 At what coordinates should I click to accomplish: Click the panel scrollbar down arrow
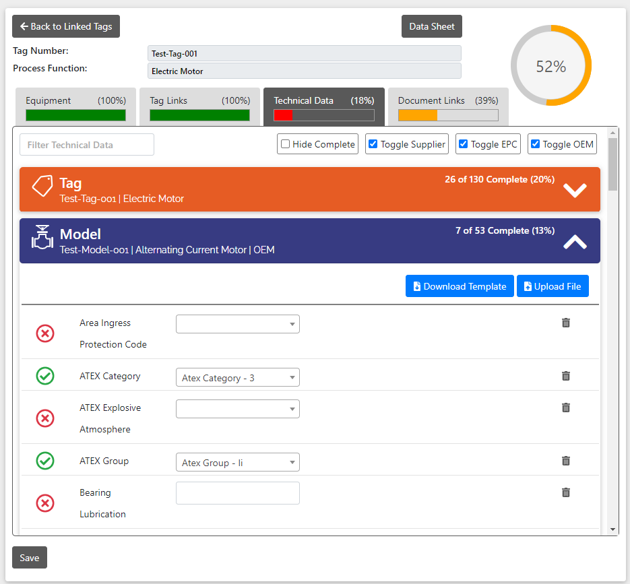[x=612, y=529]
